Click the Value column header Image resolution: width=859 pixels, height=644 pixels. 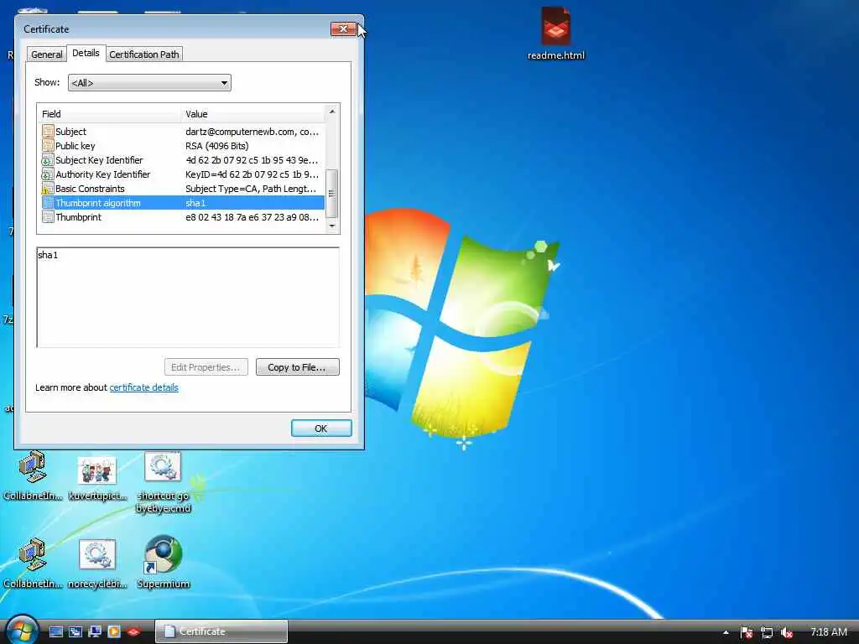click(x=253, y=114)
